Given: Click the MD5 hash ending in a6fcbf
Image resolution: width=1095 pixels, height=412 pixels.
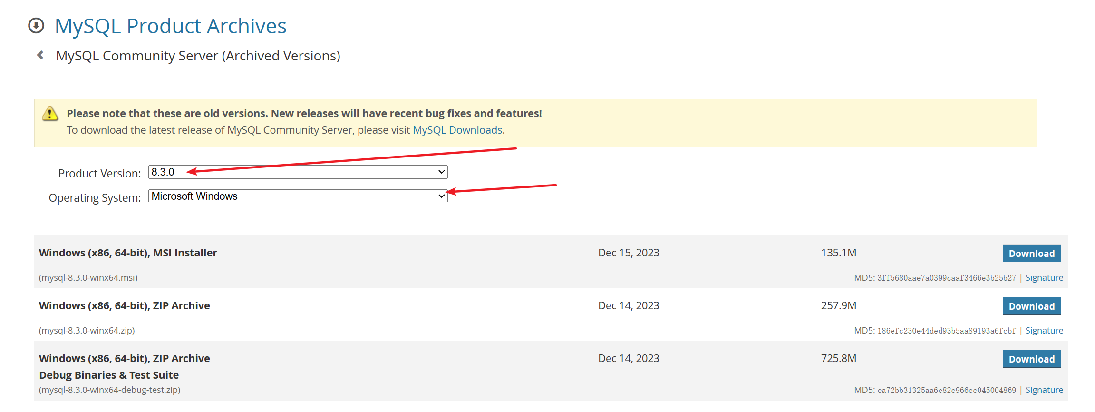Looking at the screenshot, I should click(x=946, y=331).
